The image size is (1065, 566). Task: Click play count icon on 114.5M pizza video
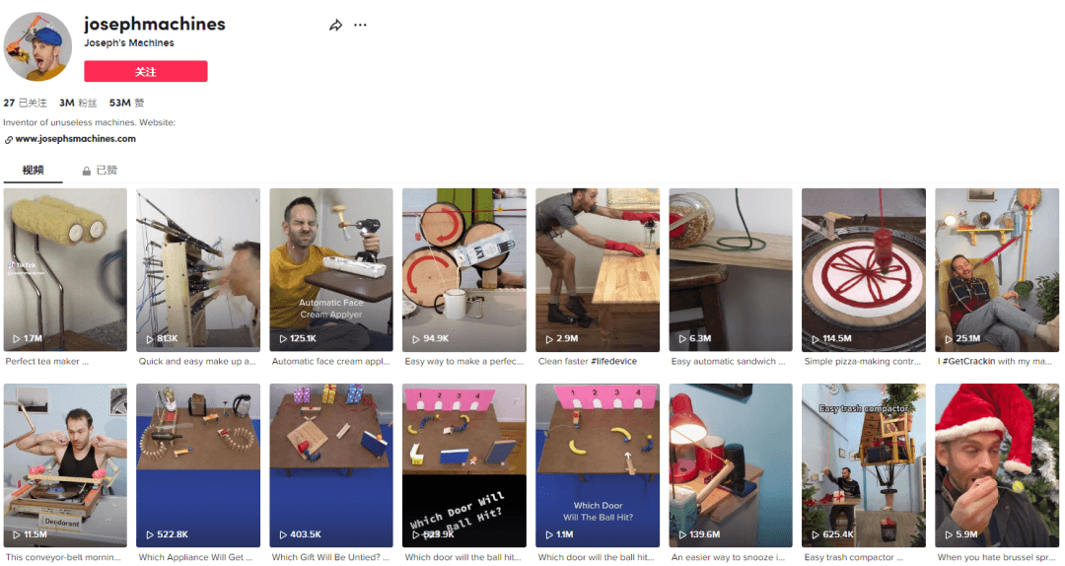click(x=816, y=338)
